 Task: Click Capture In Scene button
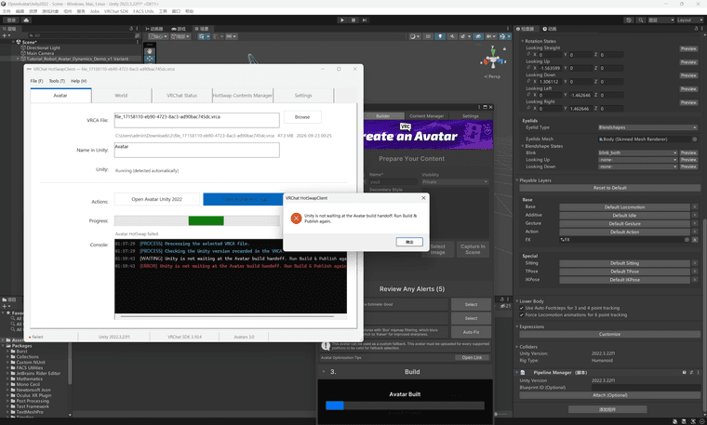tap(473, 249)
